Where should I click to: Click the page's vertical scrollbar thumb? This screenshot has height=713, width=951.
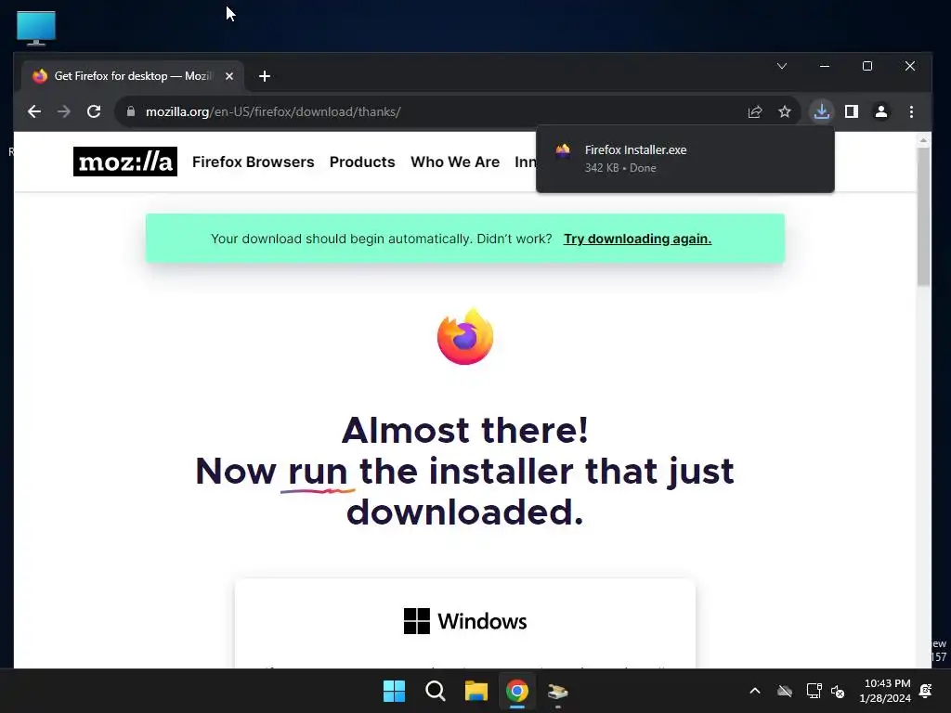pos(923,215)
